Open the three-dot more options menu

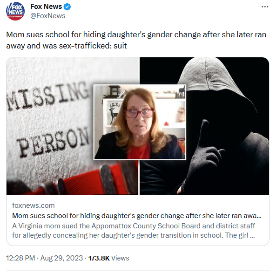pyautogui.click(x=265, y=7)
